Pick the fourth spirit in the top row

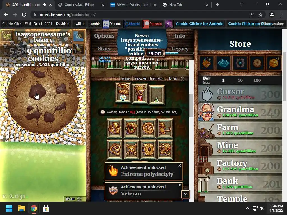pyautogui.click(x=165, y=128)
